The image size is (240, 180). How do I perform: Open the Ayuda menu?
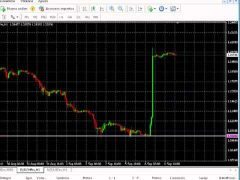[43, 1]
